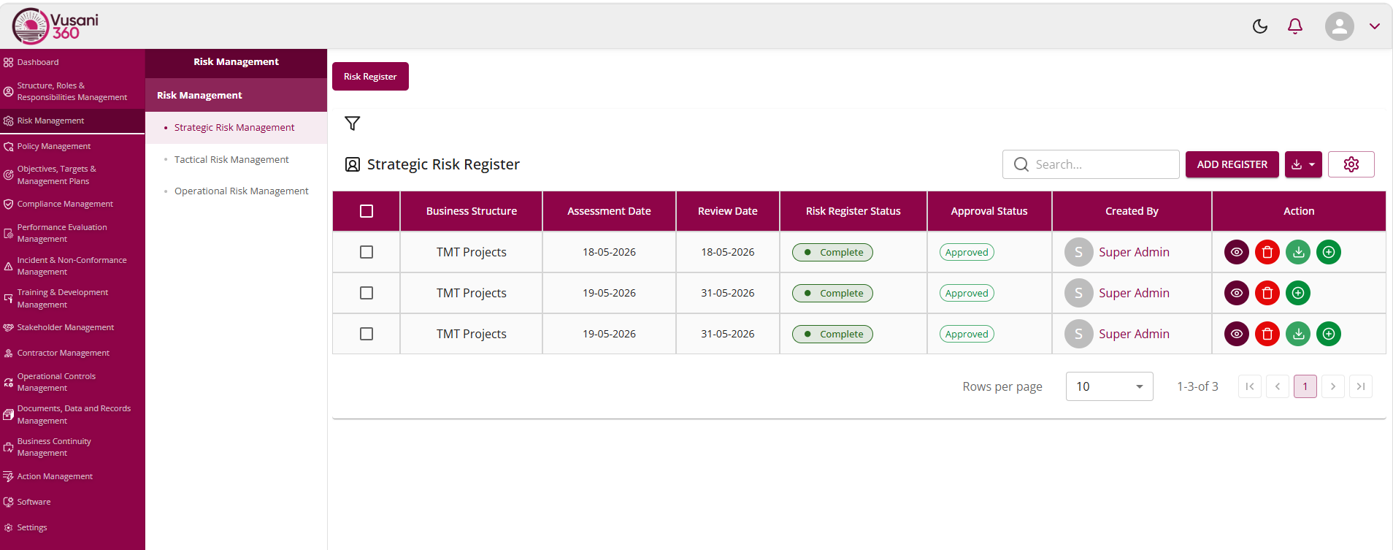Toggle dark mode moon icon

coord(1259,26)
